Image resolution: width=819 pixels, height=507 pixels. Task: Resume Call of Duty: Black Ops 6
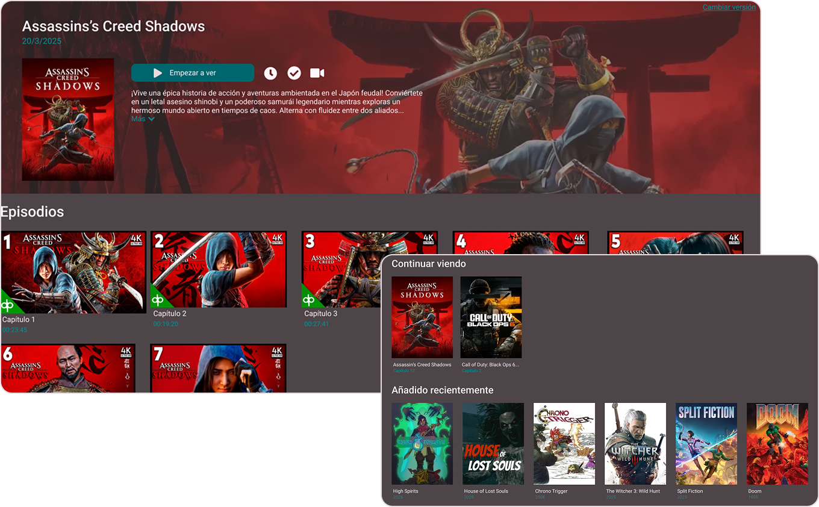tap(491, 317)
